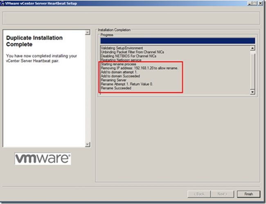Select log line 'Rename Succeeded'
266x204 pixels.
click(x=116, y=88)
